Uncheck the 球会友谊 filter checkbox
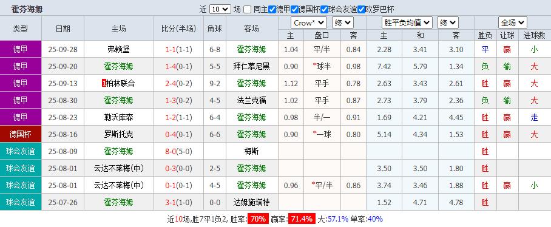This screenshot has width=551, height=227. pyautogui.click(x=324, y=10)
